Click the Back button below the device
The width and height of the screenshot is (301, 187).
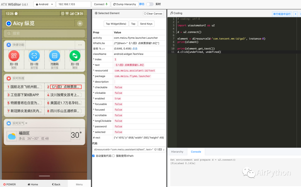coord(56,184)
